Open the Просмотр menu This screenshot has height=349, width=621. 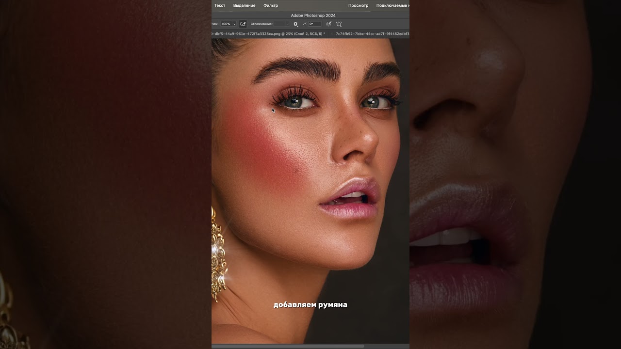358,5
